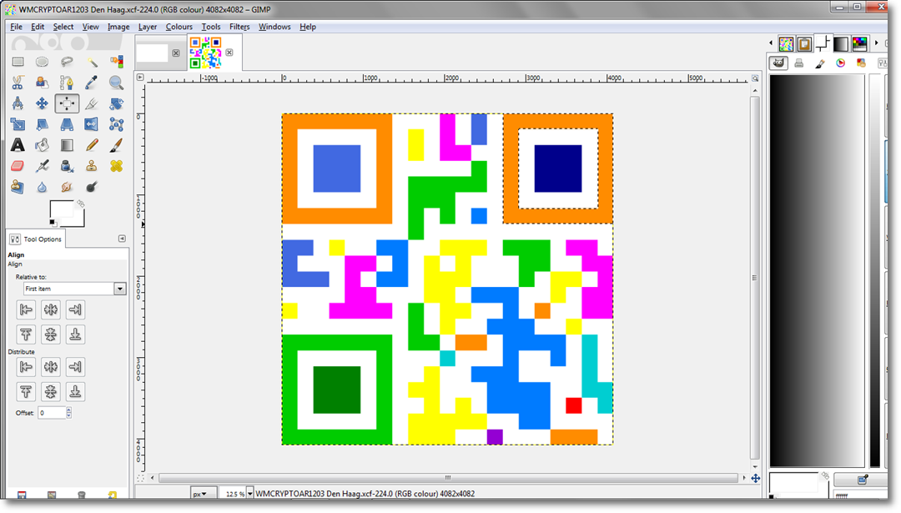901x513 pixels.
Task: Select the Colour Picker eyedropper tool
Action: (92, 83)
